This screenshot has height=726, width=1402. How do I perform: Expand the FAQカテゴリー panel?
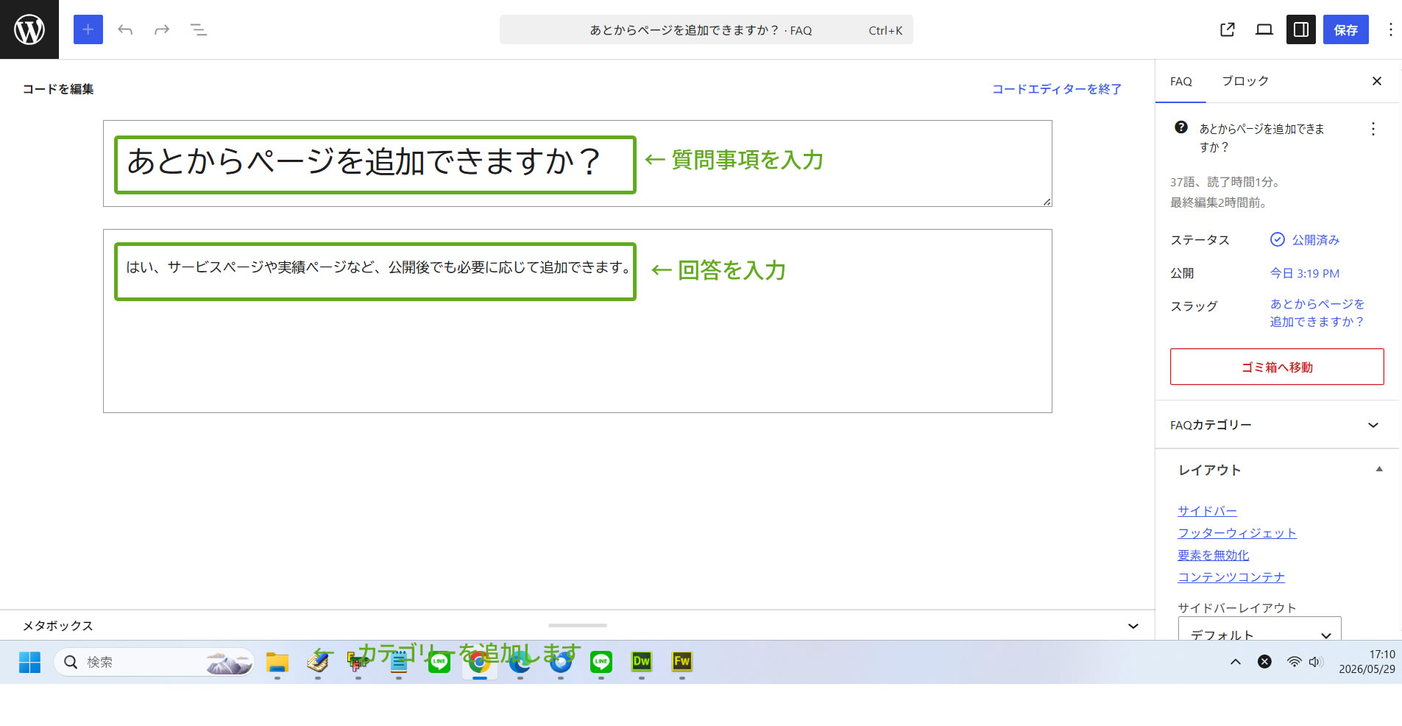(1277, 425)
